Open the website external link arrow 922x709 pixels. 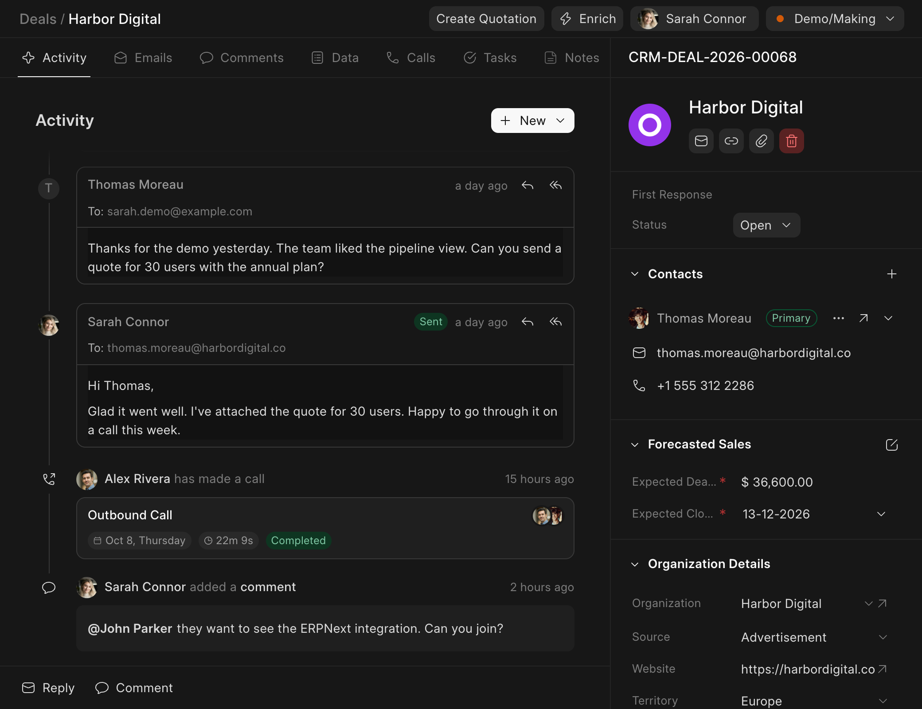883,669
